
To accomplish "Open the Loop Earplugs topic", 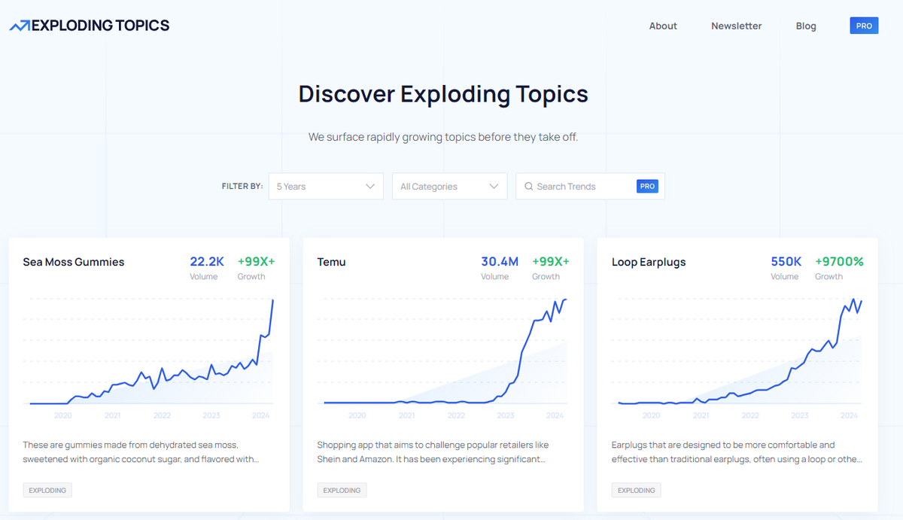I will (649, 262).
